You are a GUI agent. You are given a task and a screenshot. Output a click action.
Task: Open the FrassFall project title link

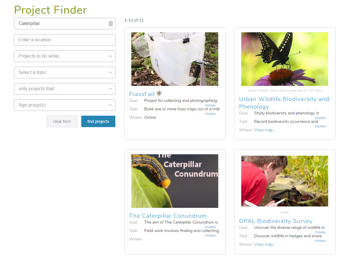pos(142,94)
